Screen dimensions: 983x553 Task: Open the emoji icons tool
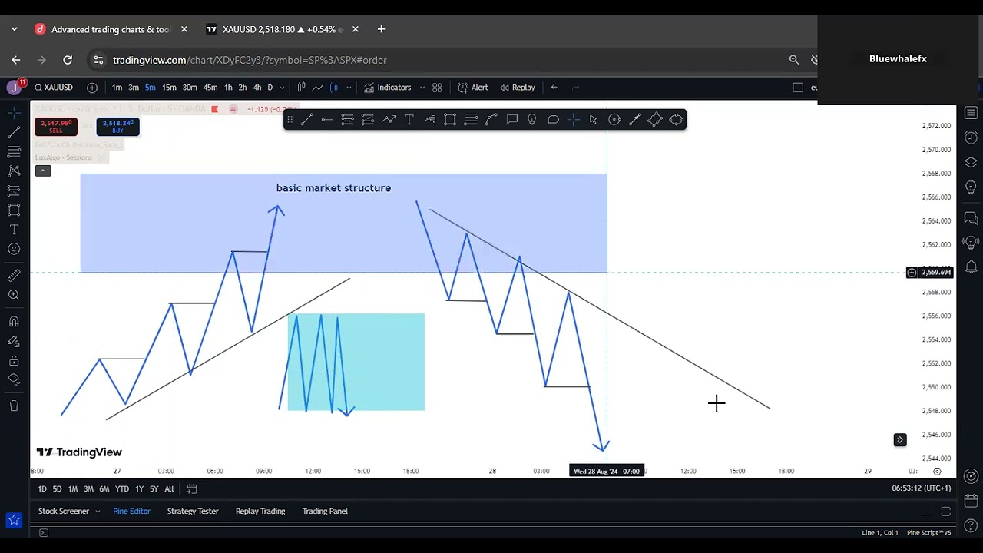pos(14,249)
